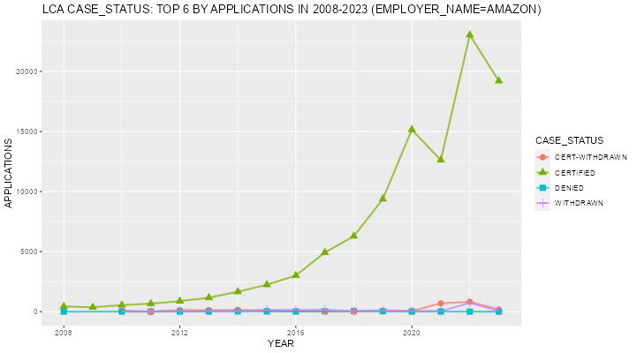Click the CERTIFIED triangle marker at 2023
This screenshot has width=637, height=353.
(x=499, y=80)
